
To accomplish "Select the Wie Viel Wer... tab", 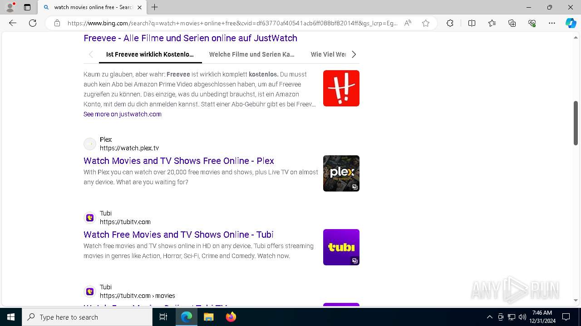I will (329, 54).
